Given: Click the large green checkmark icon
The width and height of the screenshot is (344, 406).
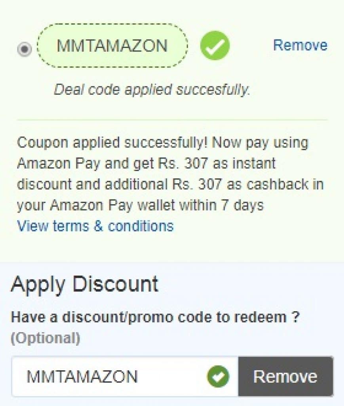Looking at the screenshot, I should [215, 46].
